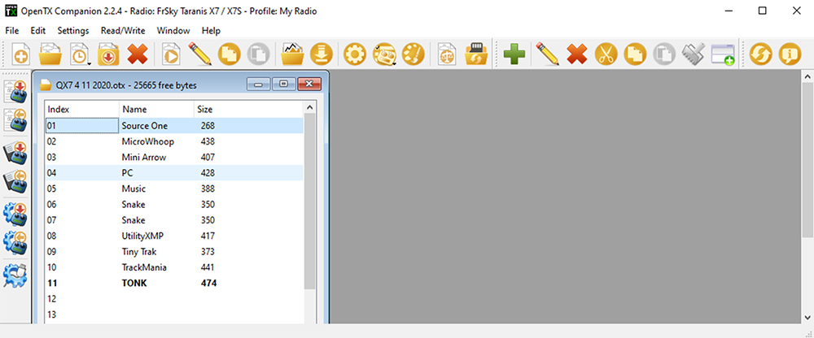This screenshot has width=814, height=338.
Task: Write backup to radio sidebar icon
Action: 15,153
